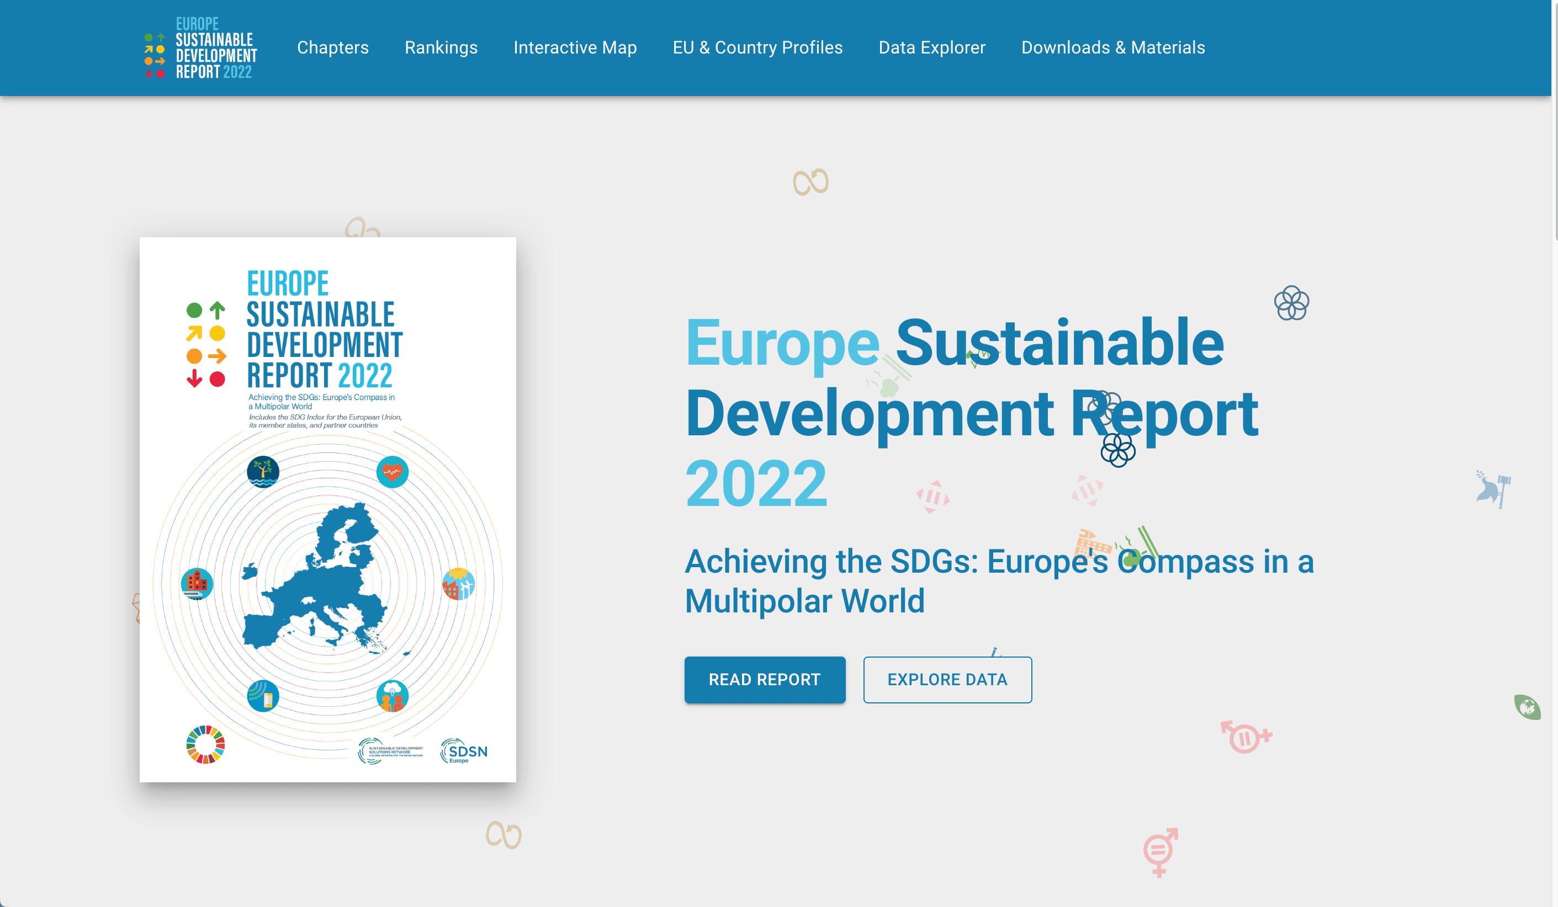The width and height of the screenshot is (1558, 907).
Task: Open EU & Country Profiles
Action: click(757, 47)
